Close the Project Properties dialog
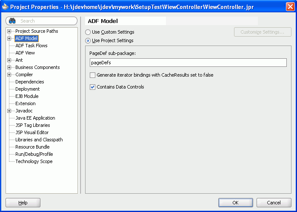Screen dimensions: 297x212 (290, 7)
